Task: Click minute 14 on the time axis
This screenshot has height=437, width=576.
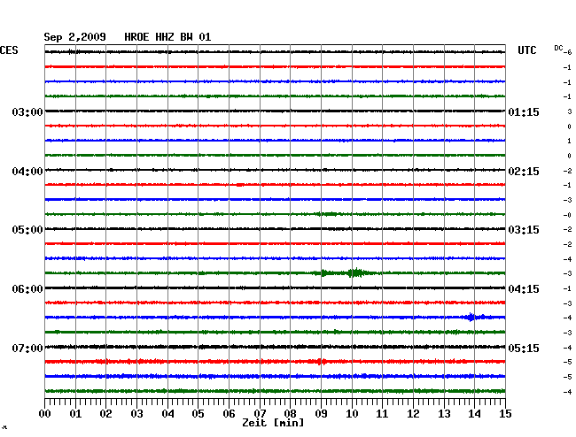Action: pyautogui.click(x=474, y=413)
